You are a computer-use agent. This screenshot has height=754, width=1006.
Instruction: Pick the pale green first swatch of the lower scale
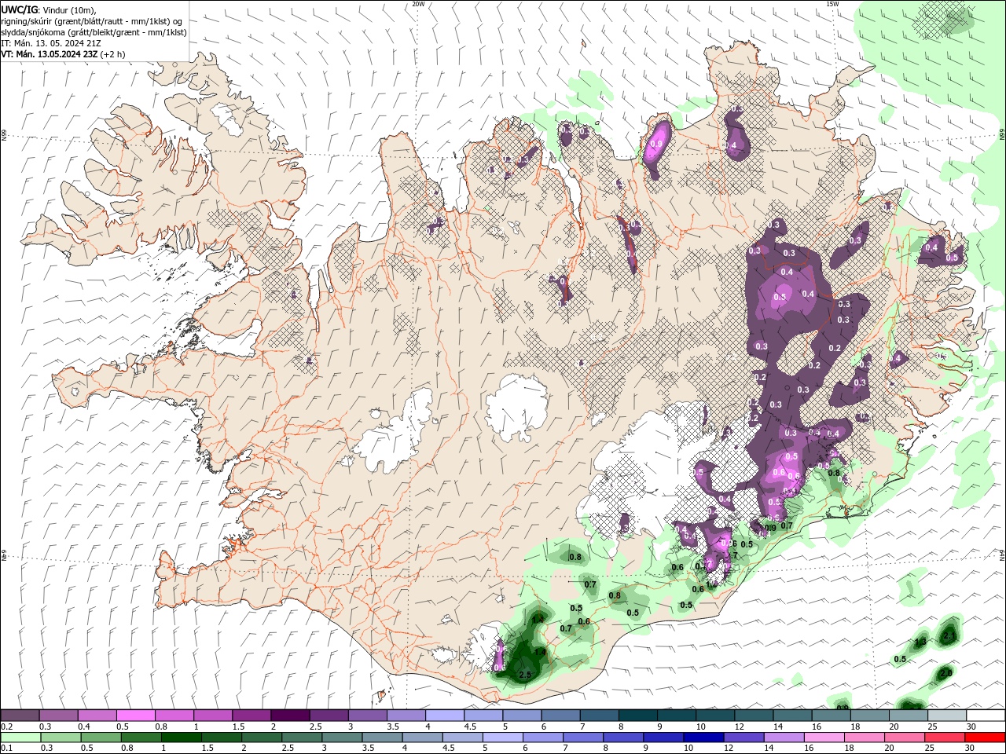(x=21, y=738)
